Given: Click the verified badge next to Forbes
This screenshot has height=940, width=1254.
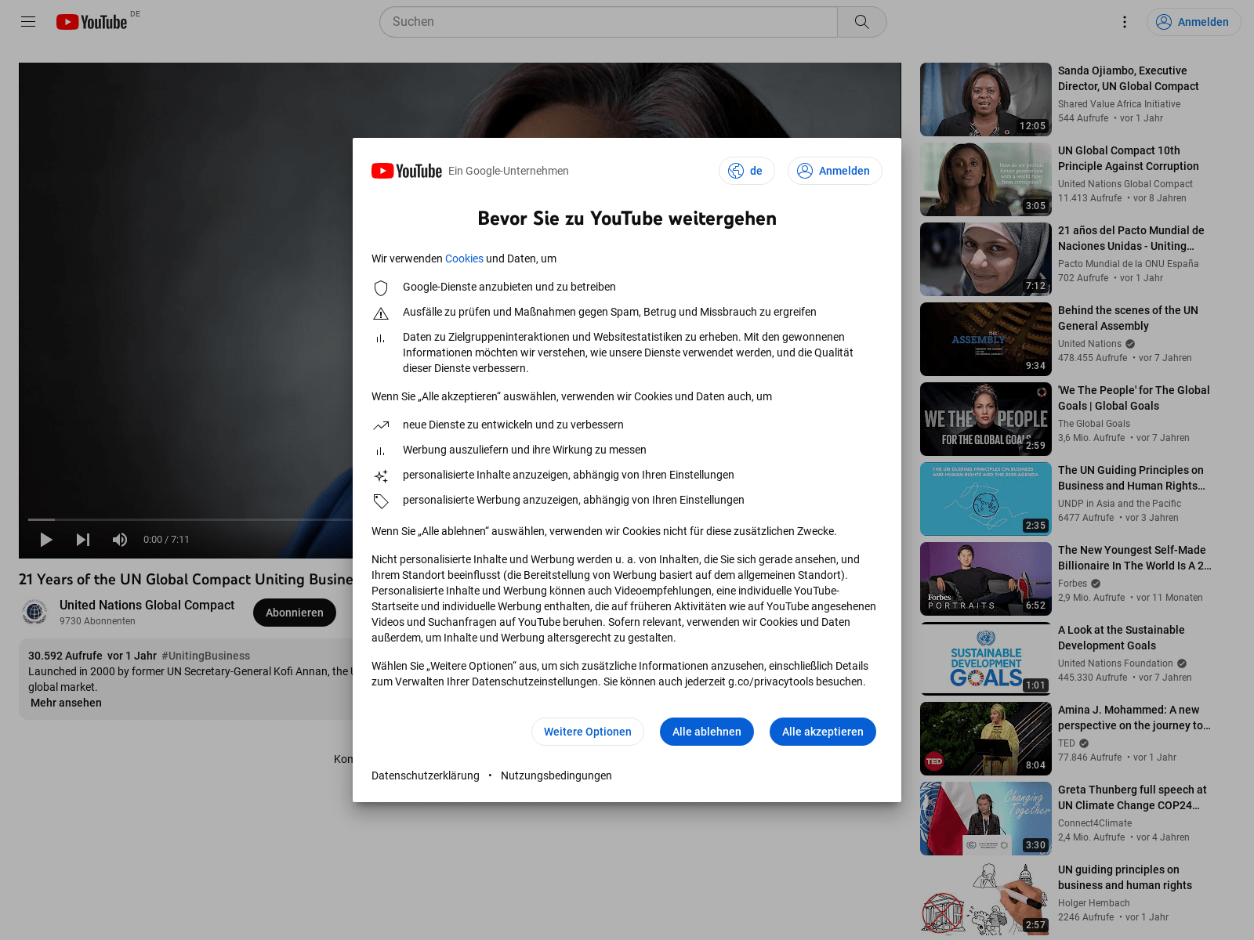Looking at the screenshot, I should (x=1096, y=584).
